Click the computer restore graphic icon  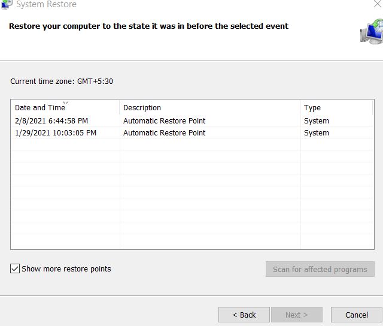coord(371,32)
